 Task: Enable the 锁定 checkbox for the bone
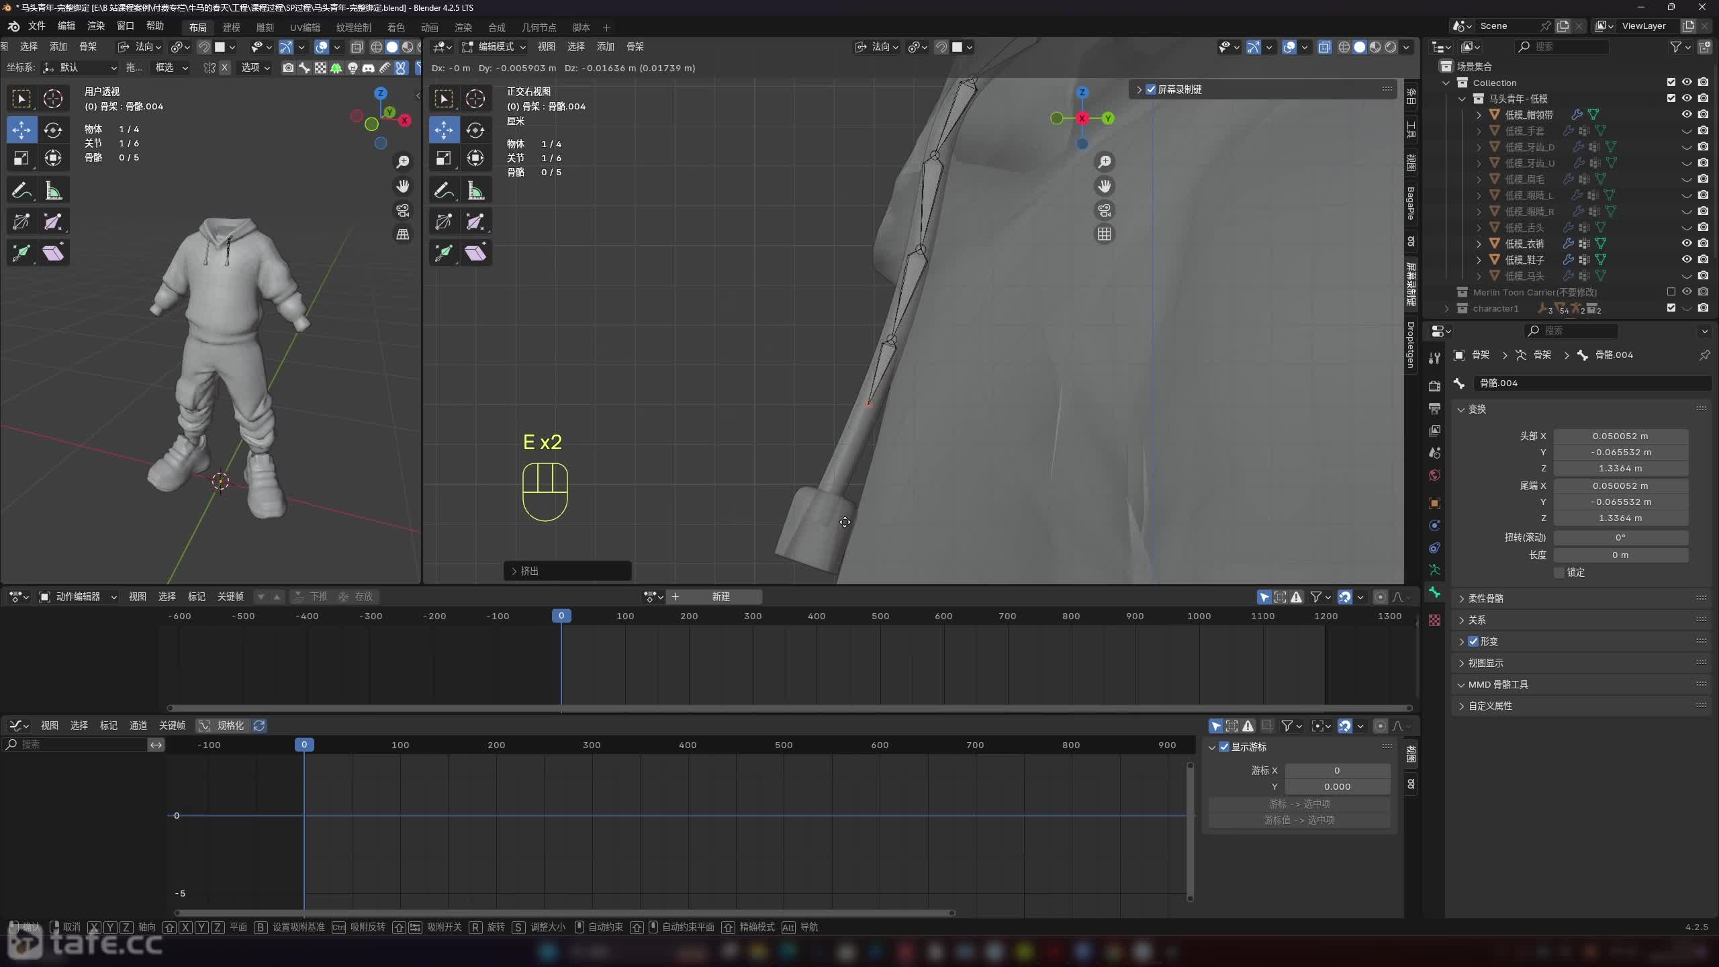[x=1560, y=572]
